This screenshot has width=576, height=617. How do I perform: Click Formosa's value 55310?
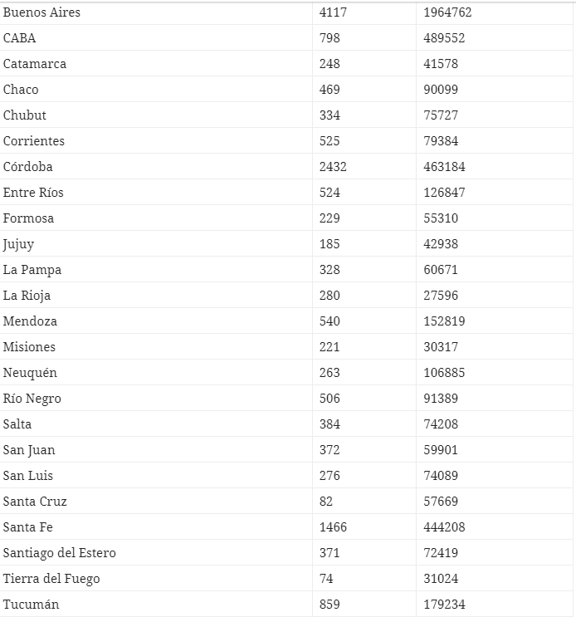click(440, 218)
